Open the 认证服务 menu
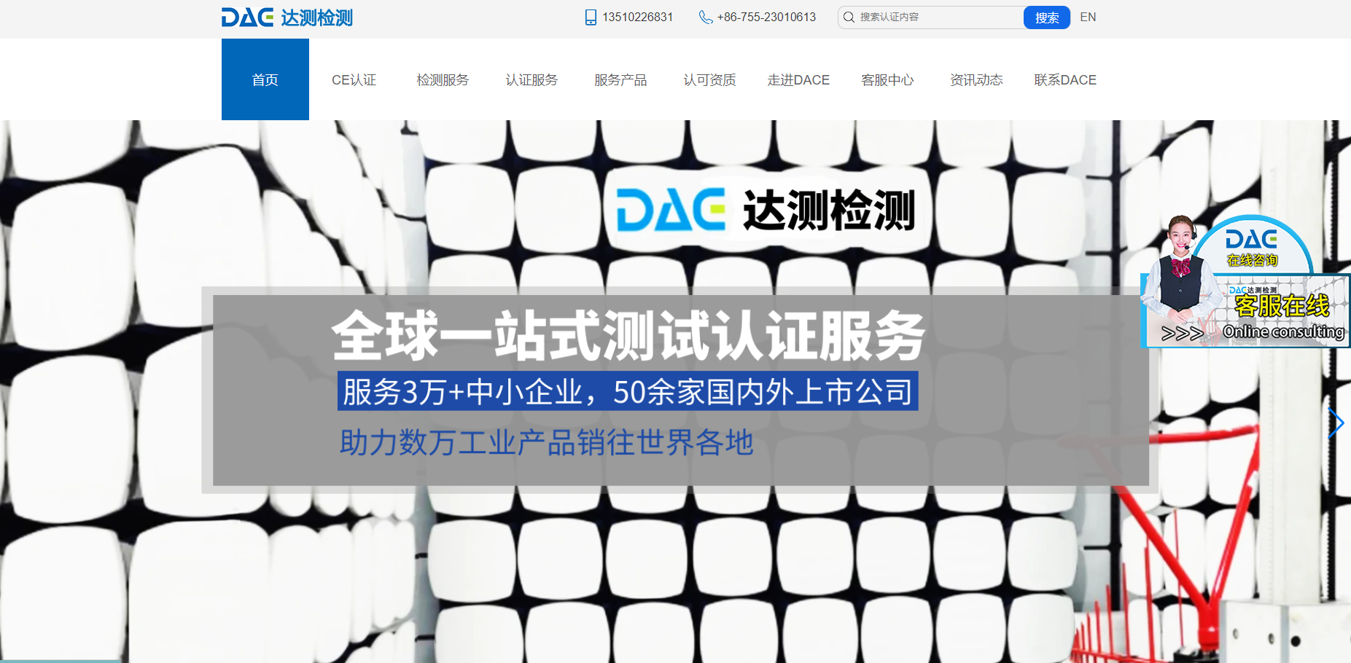This screenshot has width=1351, height=663. (x=532, y=79)
